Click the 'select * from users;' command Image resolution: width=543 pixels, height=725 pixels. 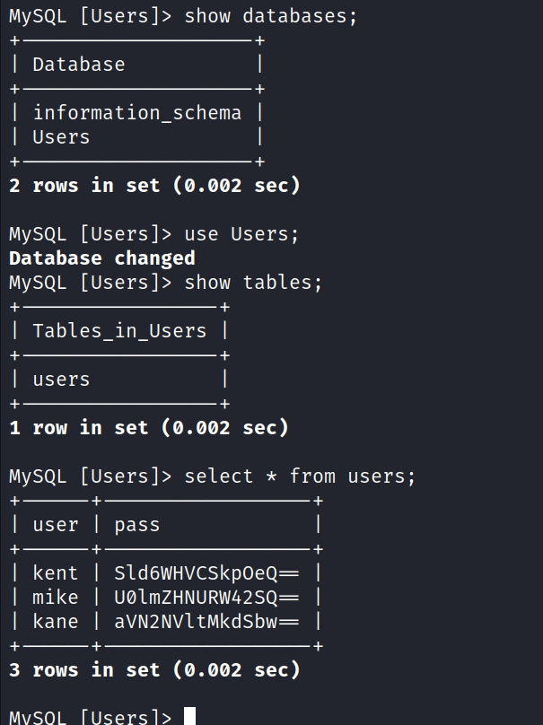click(300, 476)
